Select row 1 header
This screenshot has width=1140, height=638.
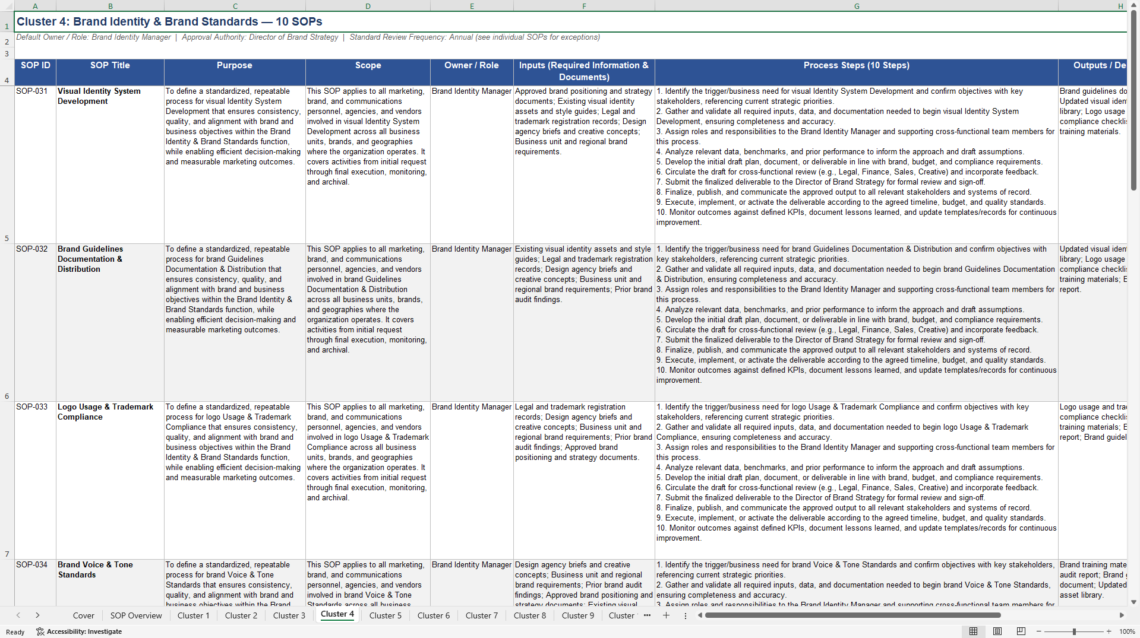[x=7, y=22]
